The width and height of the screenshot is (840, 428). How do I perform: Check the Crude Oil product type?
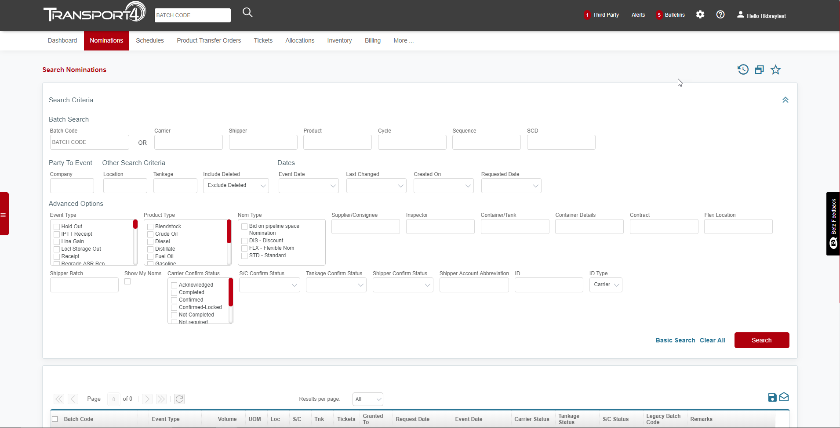pos(150,234)
